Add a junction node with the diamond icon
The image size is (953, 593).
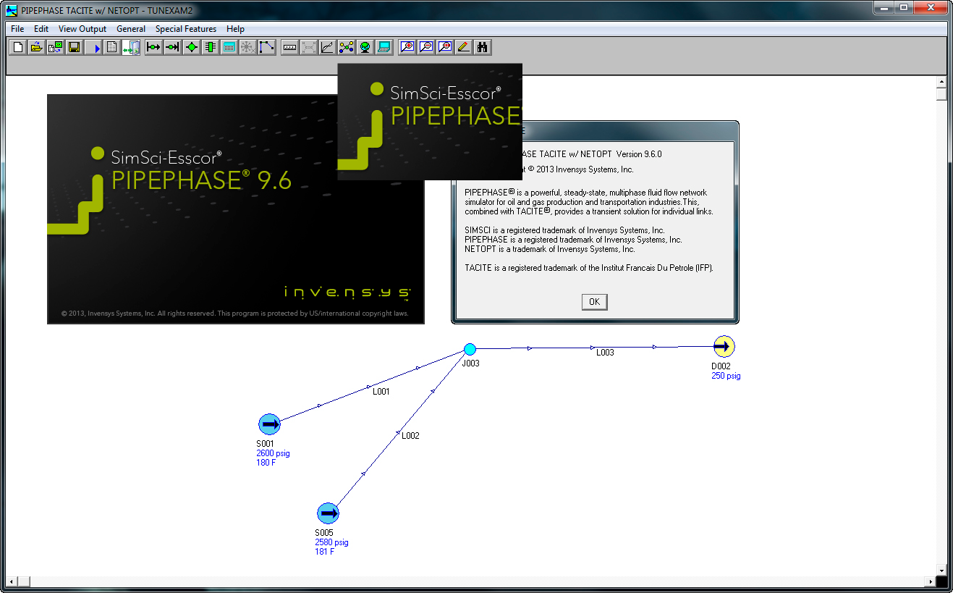point(190,46)
